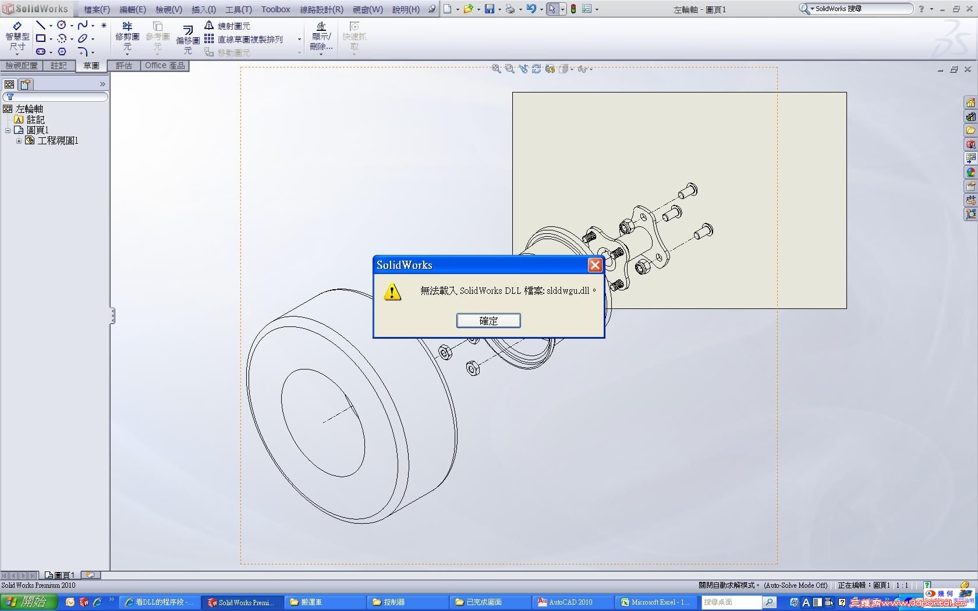Screen dimensions: 978x611
Task: Click the Rebuild traffic light icon
Action: tap(573, 9)
